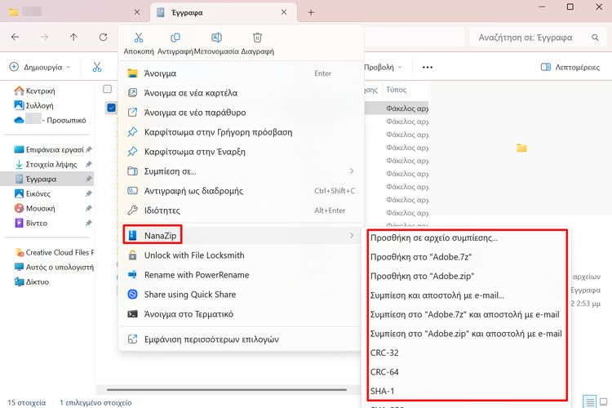Choose Συμπίεση στο "Adobe.zip" και αποστολή με e-mail
Image resolution: width=612 pixels, height=408 pixels.
tap(467, 334)
